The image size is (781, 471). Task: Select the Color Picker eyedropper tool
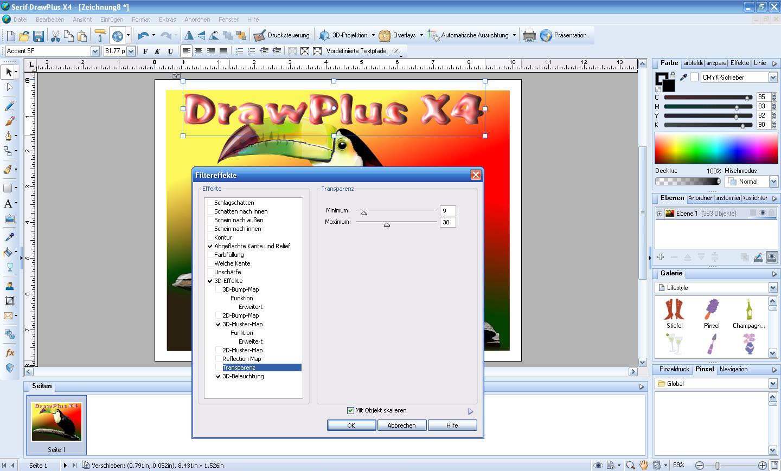click(9, 237)
